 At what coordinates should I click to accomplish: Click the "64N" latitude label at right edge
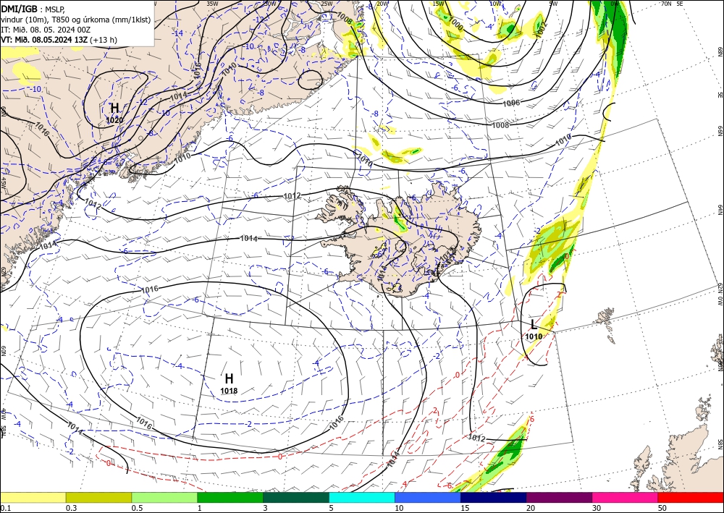coord(720,210)
